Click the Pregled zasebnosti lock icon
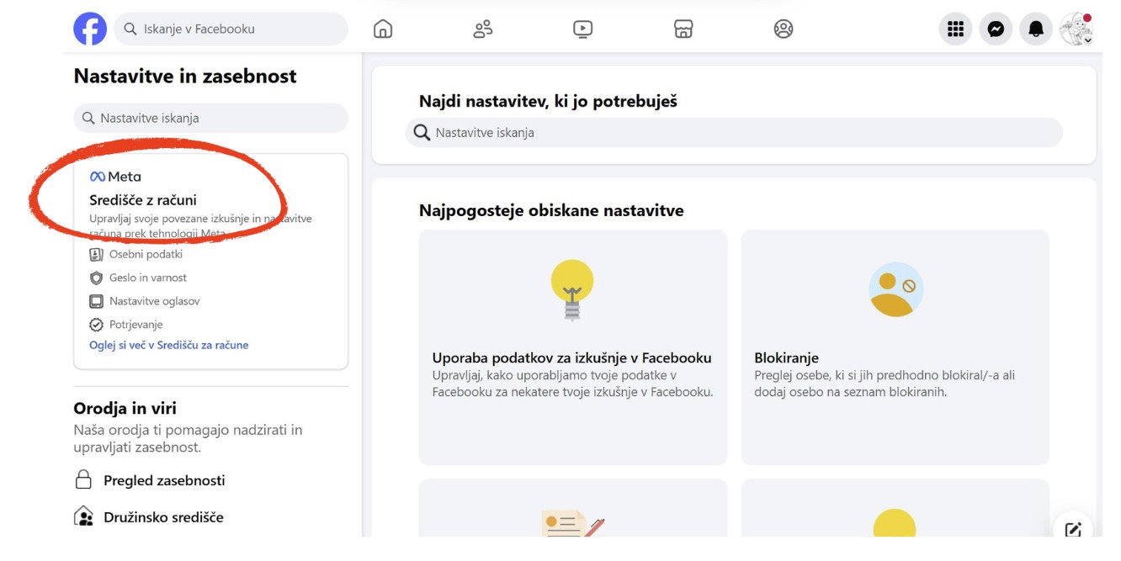The width and height of the screenshot is (1121, 561). tap(83, 480)
